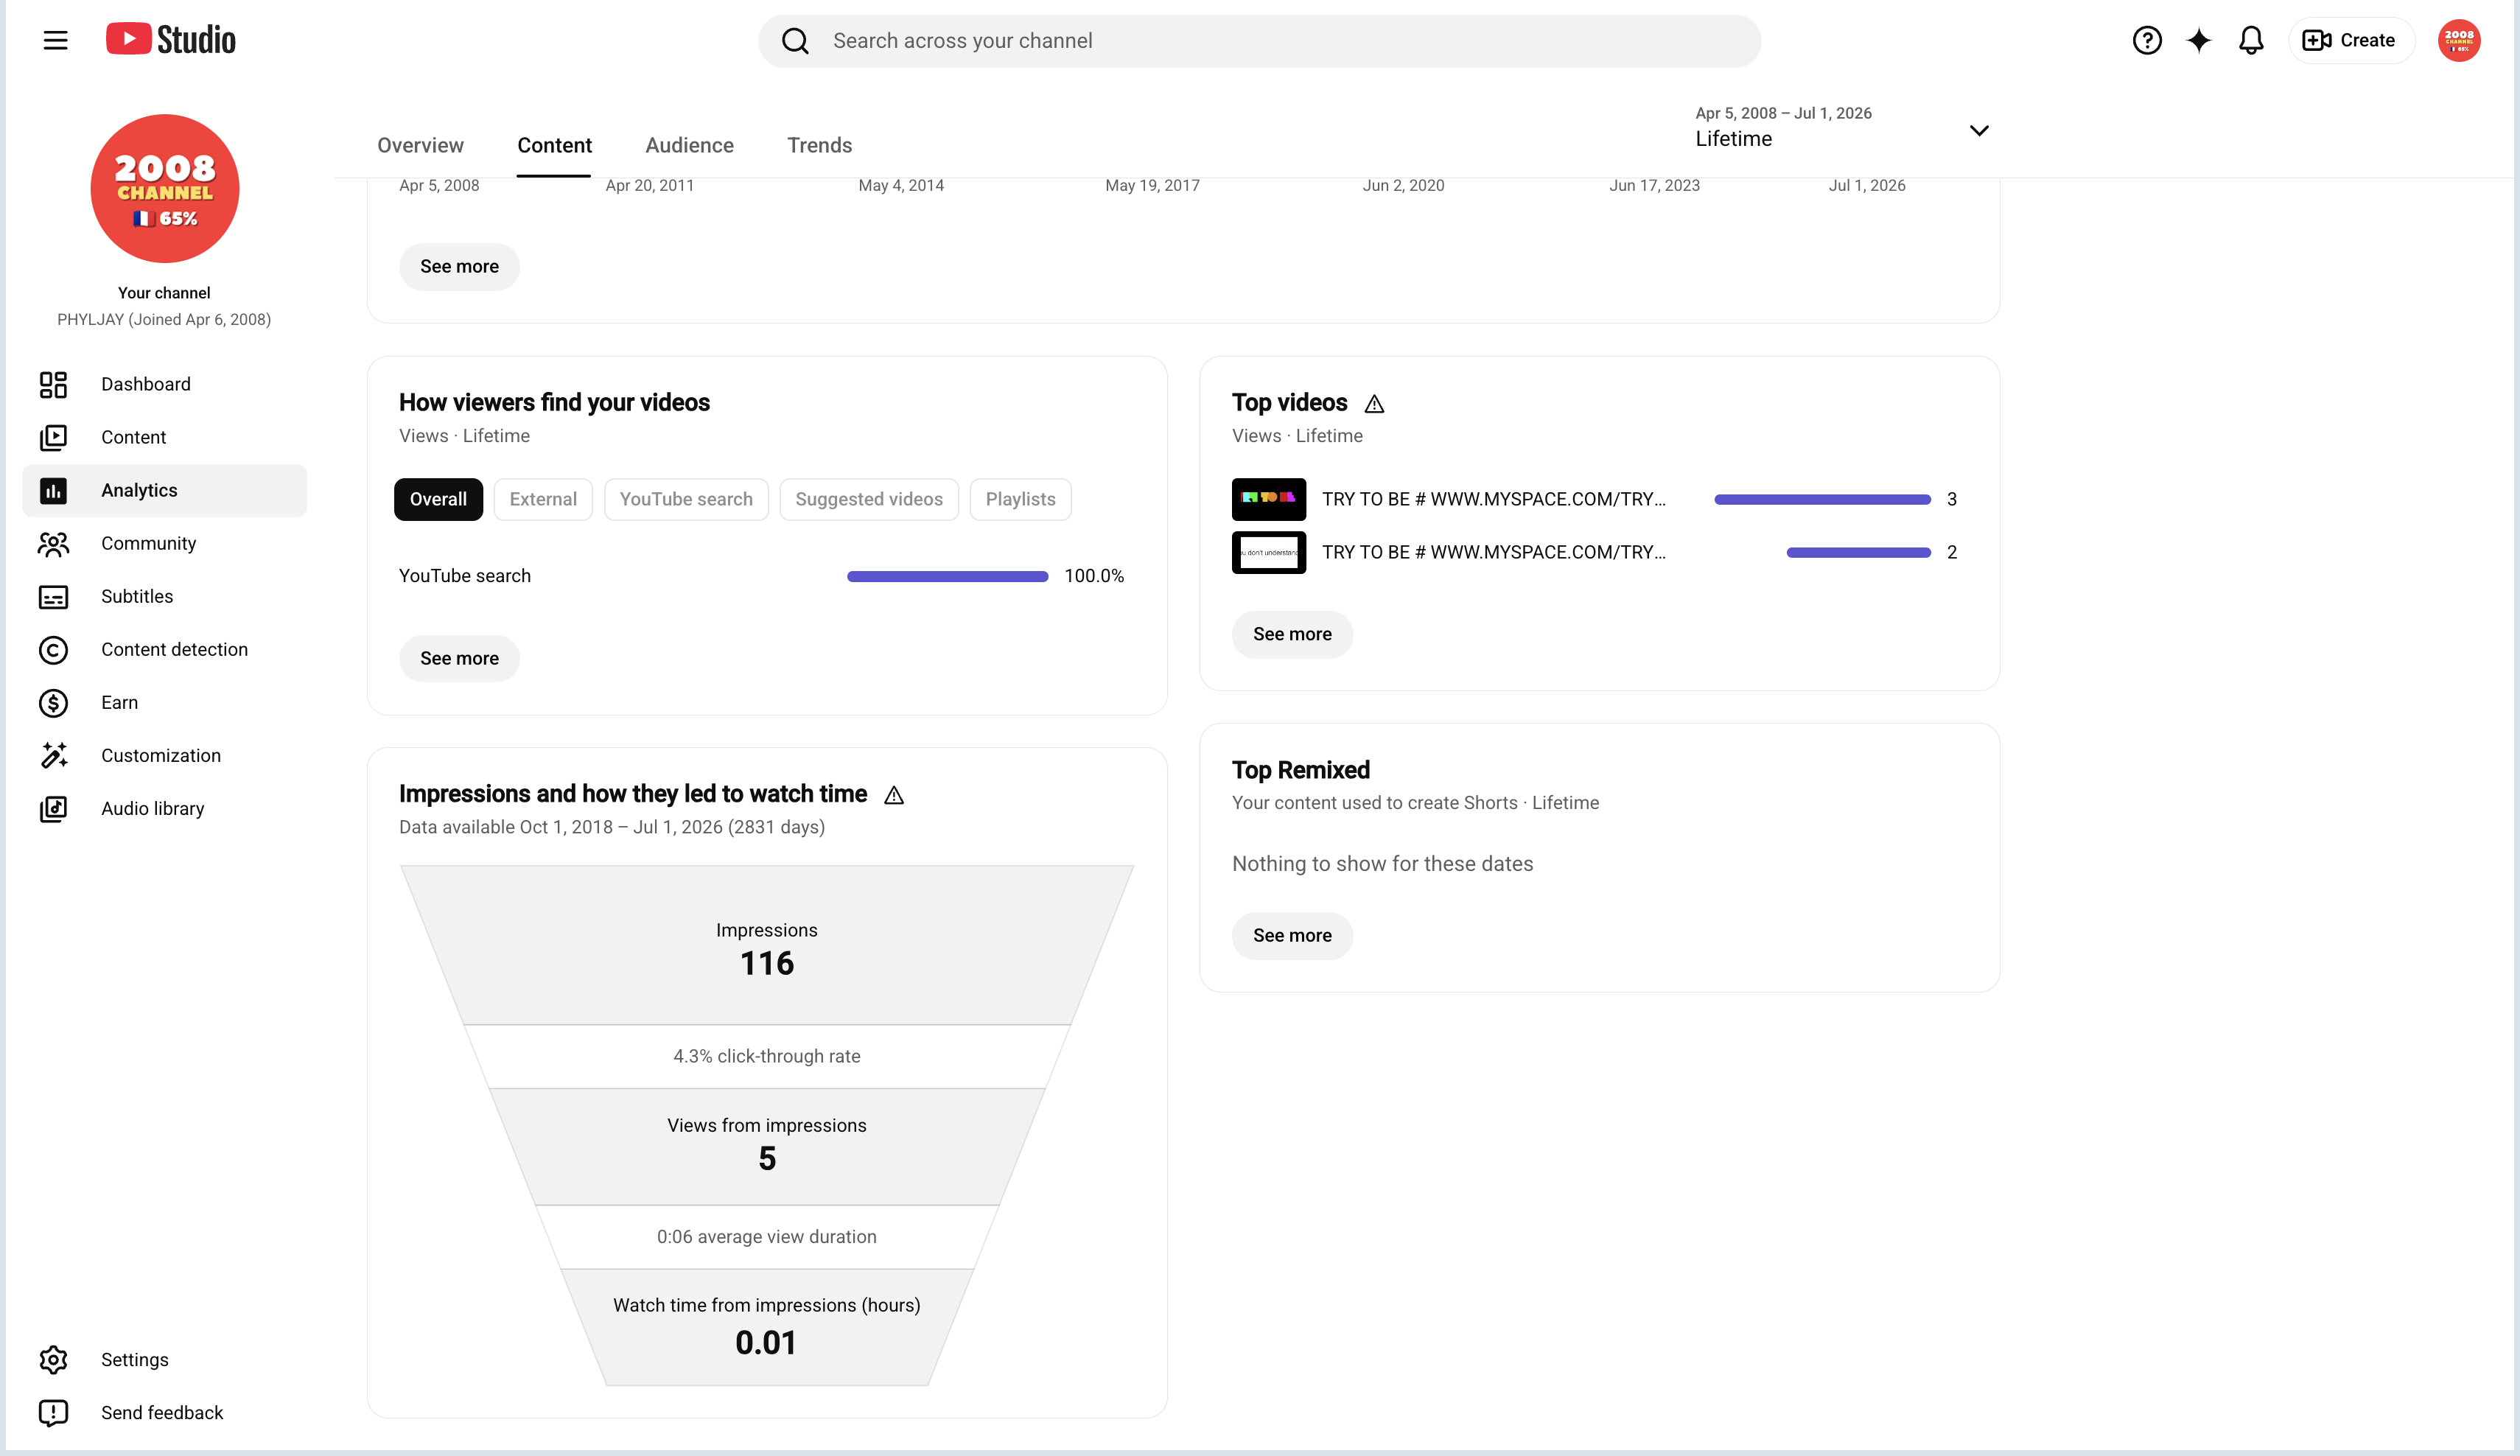Screen dimensions: 2520x1456
Task: Click the 0:06 average view duration text
Action: click(x=766, y=1236)
